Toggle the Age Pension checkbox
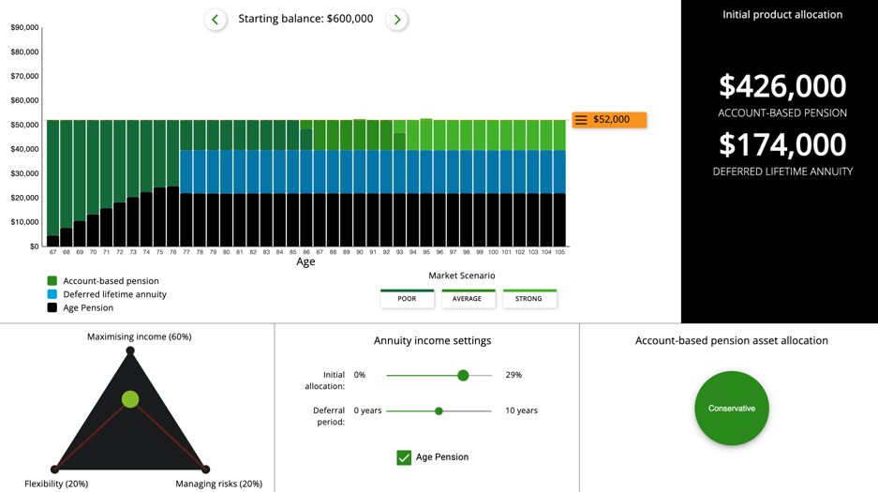 tap(404, 457)
